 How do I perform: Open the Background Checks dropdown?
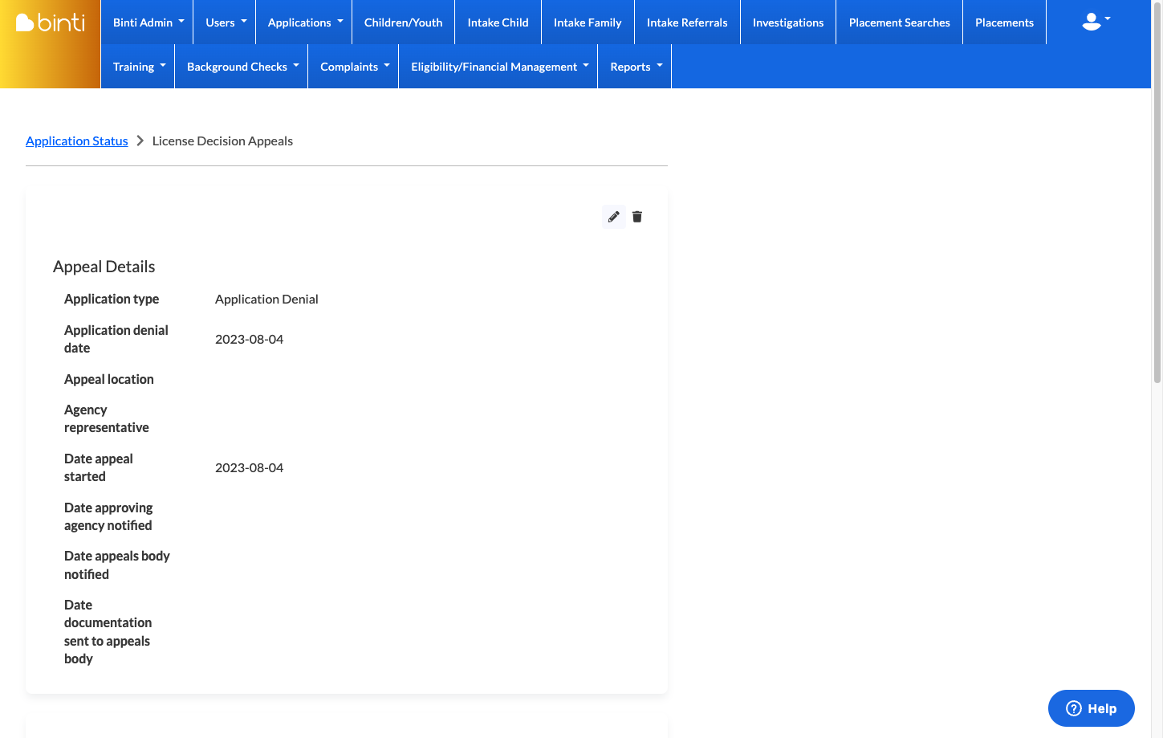(243, 67)
